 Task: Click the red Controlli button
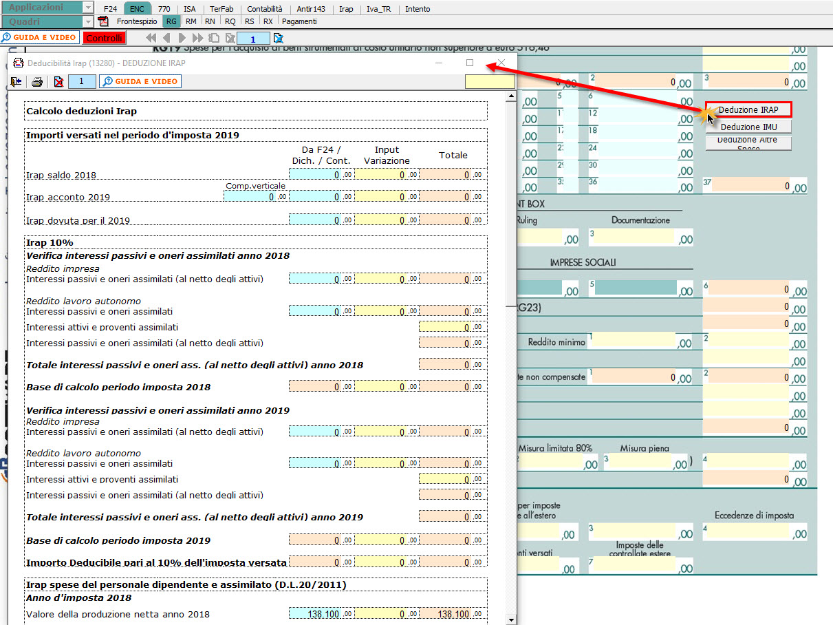pyautogui.click(x=105, y=38)
